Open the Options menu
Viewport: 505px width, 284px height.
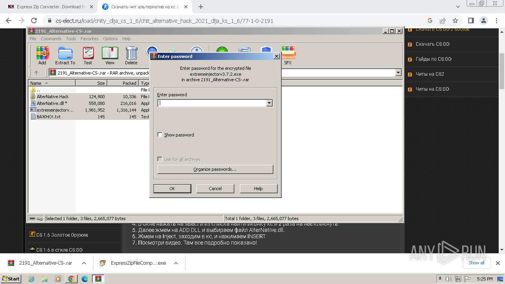tap(110, 39)
